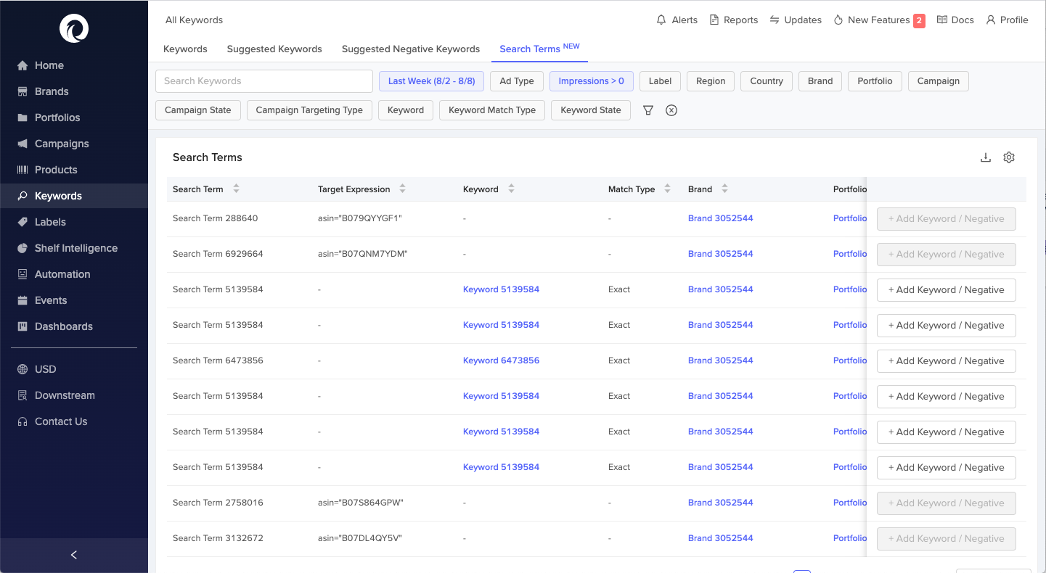Open the Brand filter dropdown

tap(820, 81)
